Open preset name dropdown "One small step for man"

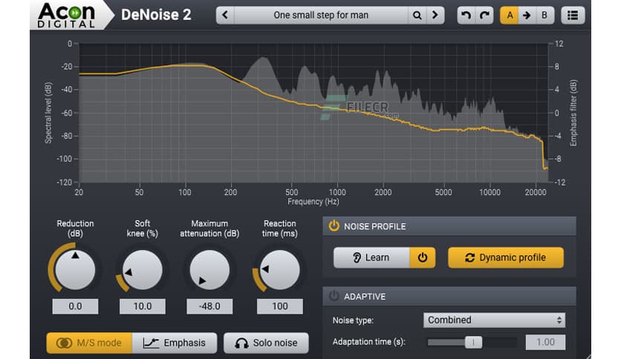(x=321, y=15)
